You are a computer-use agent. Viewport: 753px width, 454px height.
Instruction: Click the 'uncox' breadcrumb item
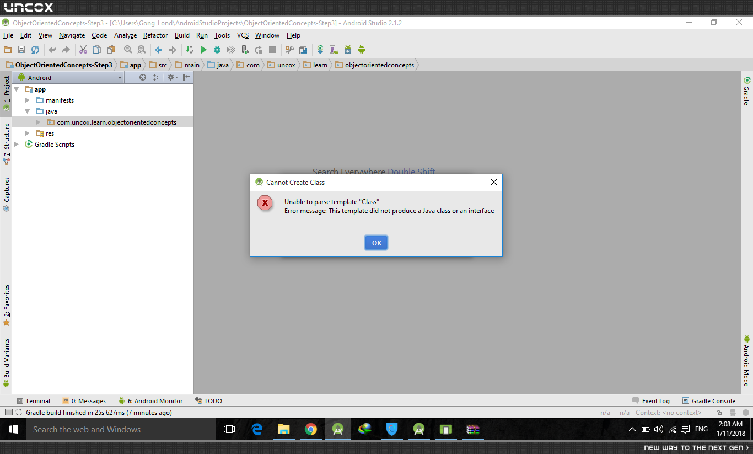(x=282, y=65)
